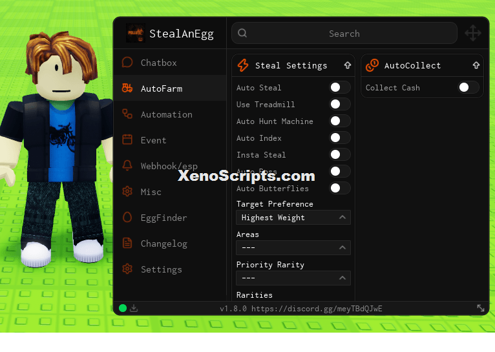This screenshot has height=352, width=495.
Task: Collapse the AutoCollect section arrow
Action: coord(476,65)
